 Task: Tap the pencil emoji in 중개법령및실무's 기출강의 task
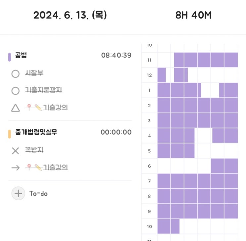[x=38, y=167]
